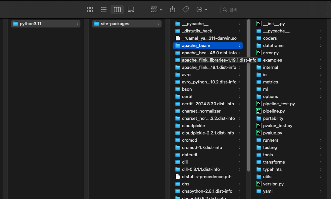Switch to list view
The width and height of the screenshot is (331, 199).
point(104,10)
